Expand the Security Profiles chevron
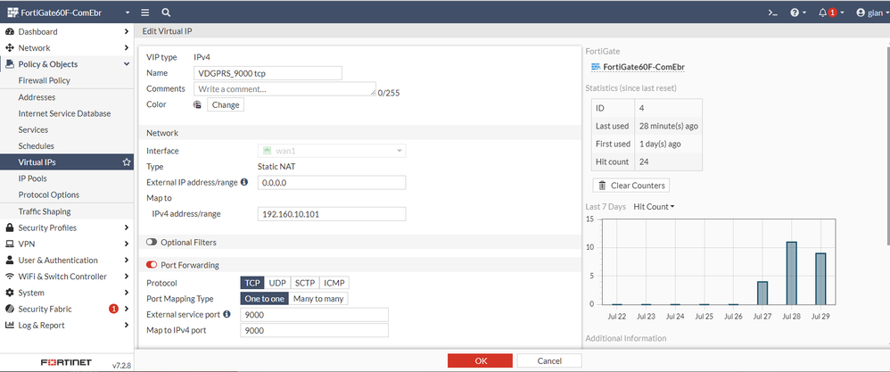Viewport: 890px width, 372px height. pyautogui.click(x=127, y=227)
